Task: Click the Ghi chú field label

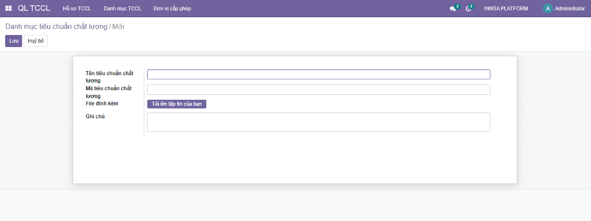Action: click(95, 117)
